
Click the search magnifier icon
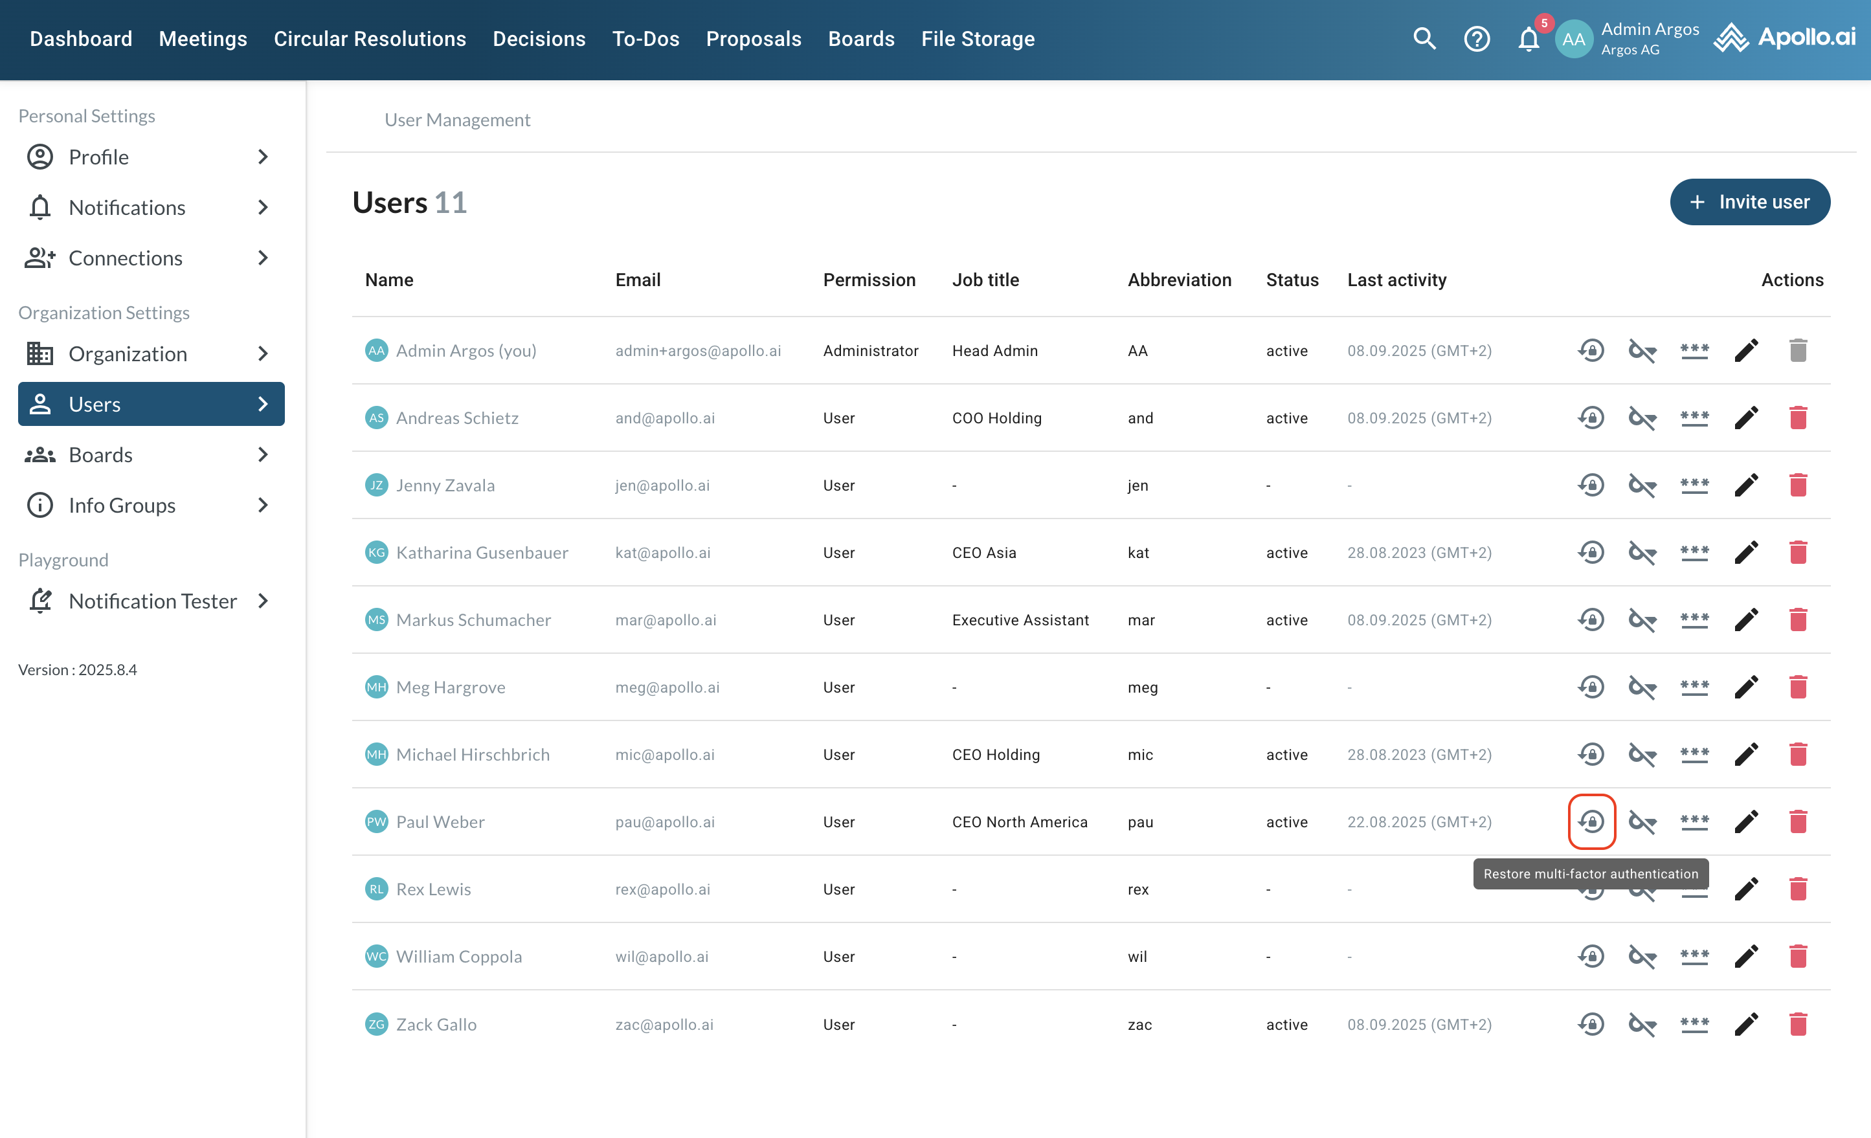(x=1424, y=39)
